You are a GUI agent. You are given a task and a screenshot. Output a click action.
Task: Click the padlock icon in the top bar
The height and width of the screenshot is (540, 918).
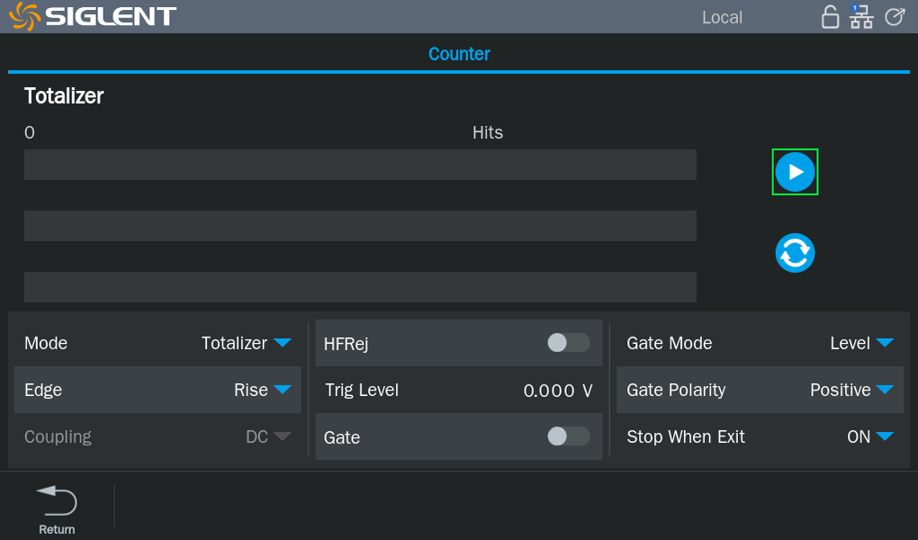831,17
